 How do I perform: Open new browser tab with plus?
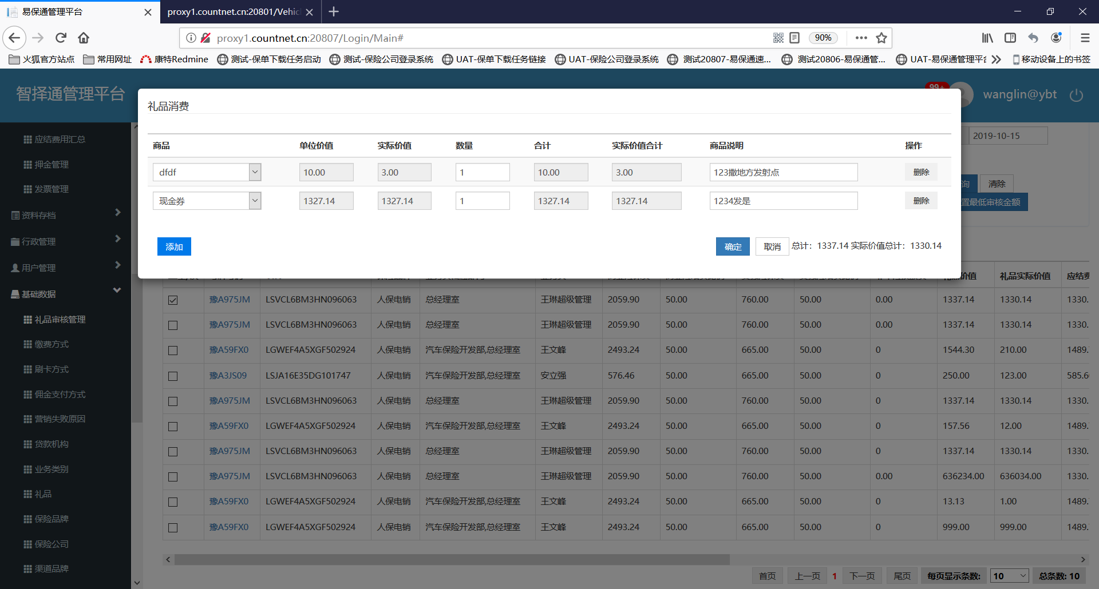point(334,11)
